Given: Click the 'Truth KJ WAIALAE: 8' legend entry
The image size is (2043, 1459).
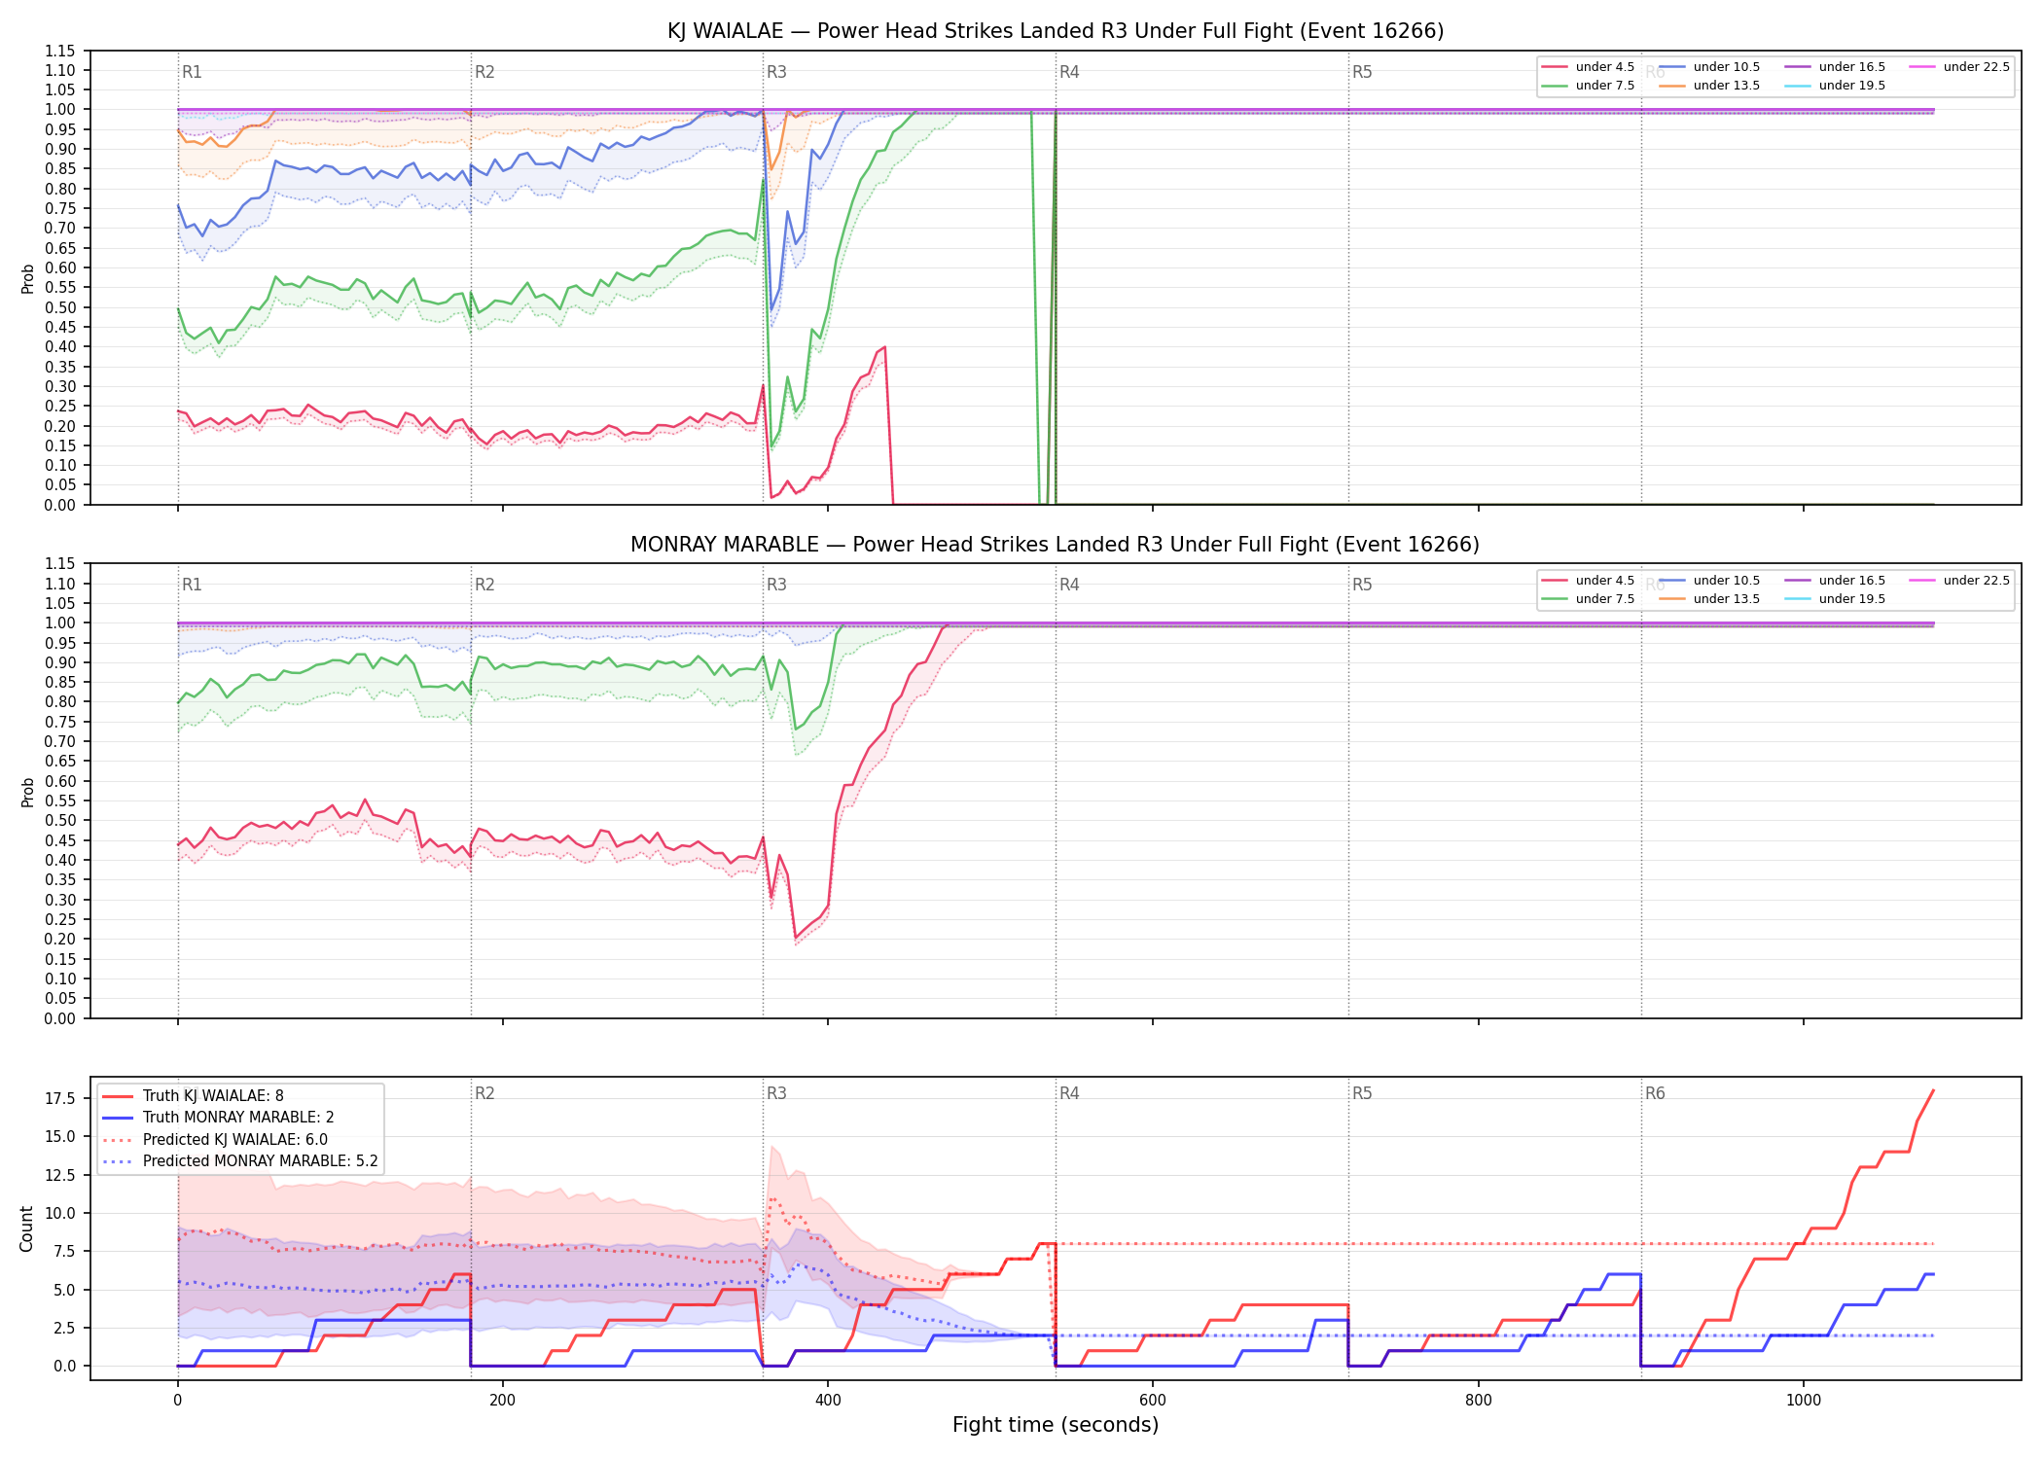Looking at the screenshot, I should (x=193, y=1096).
